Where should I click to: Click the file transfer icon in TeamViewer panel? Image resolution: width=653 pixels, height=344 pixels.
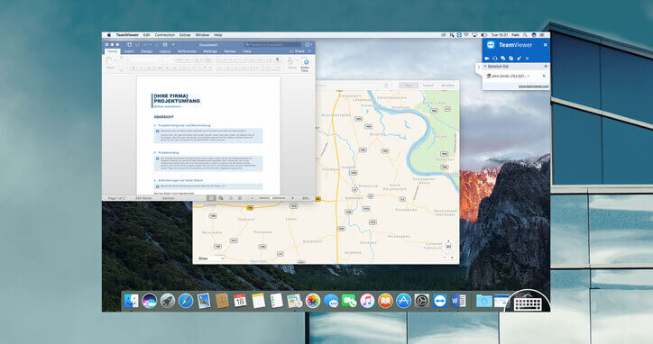(511, 59)
